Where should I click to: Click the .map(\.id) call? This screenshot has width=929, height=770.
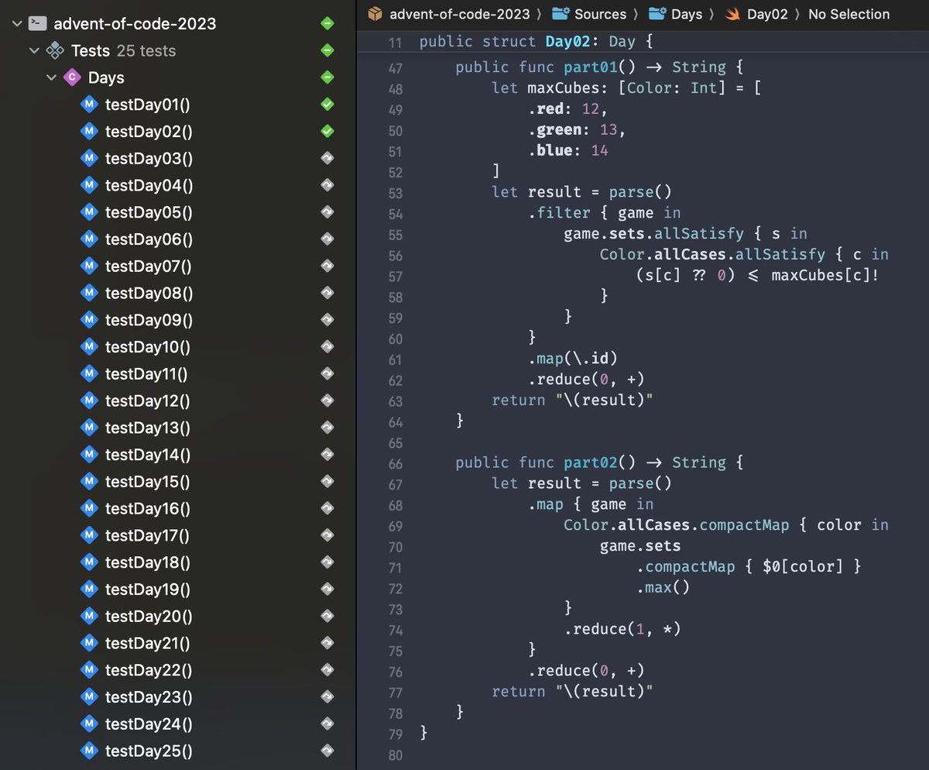(x=573, y=359)
